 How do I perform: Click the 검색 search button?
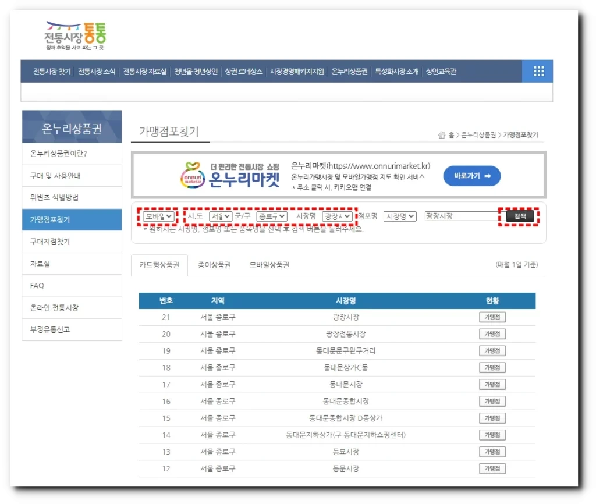tap(520, 215)
